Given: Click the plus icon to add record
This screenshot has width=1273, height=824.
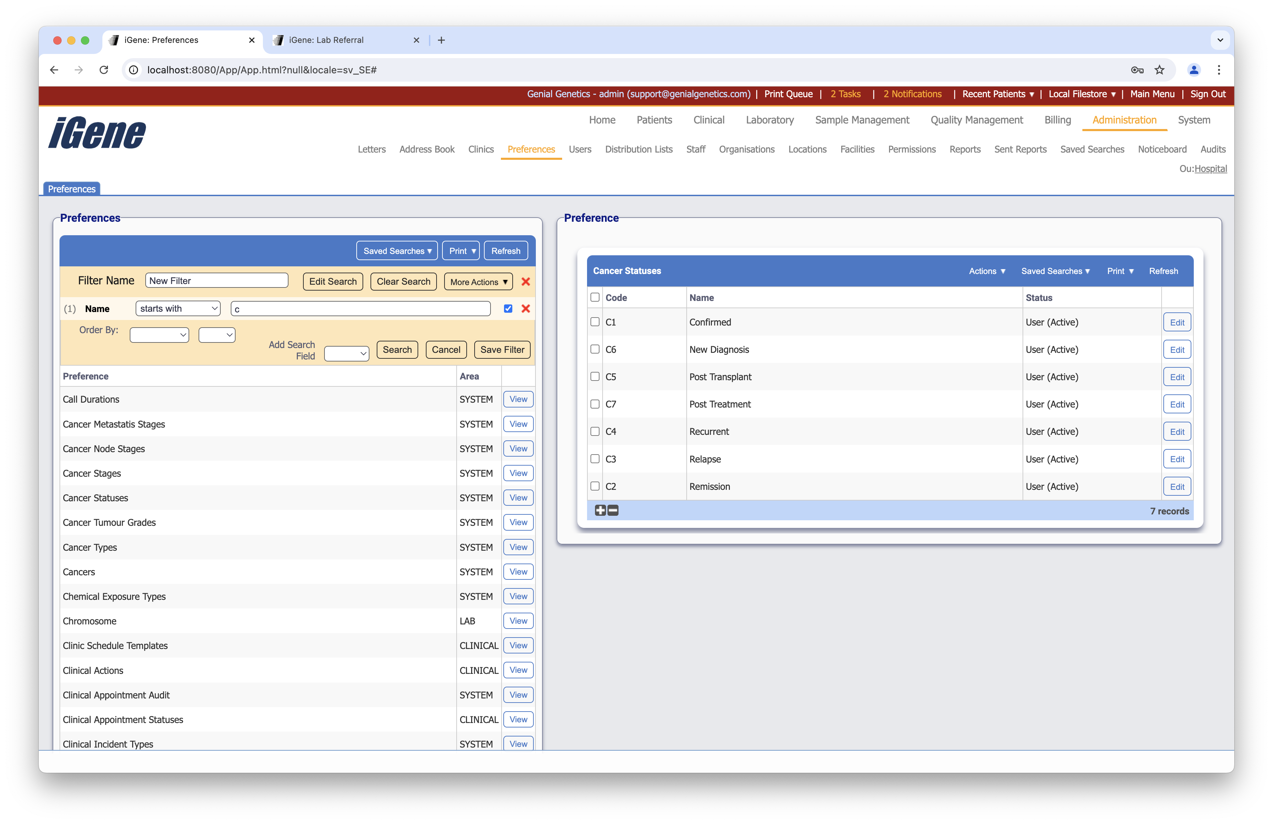Looking at the screenshot, I should coord(600,511).
